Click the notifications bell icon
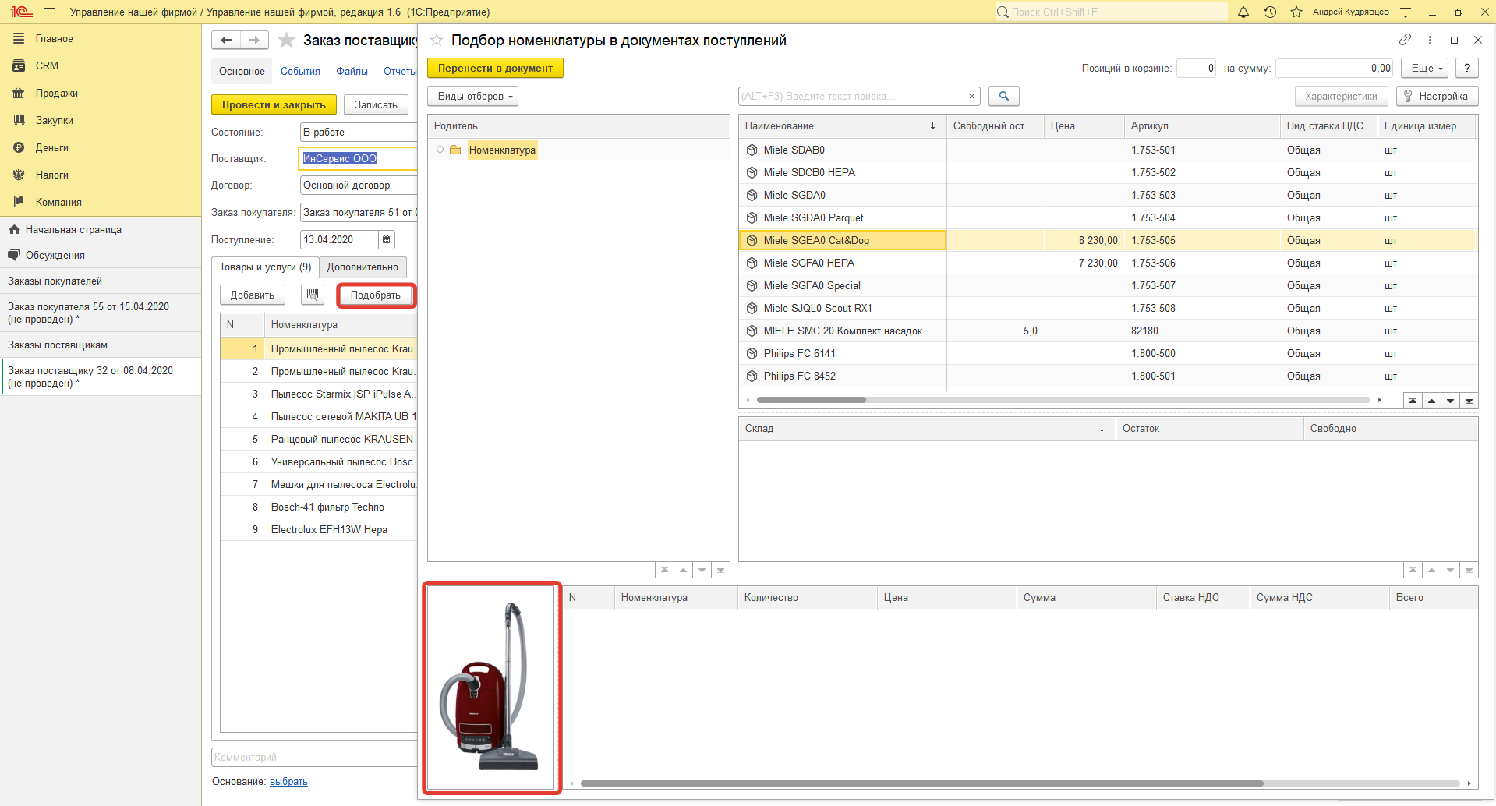 (x=1243, y=12)
